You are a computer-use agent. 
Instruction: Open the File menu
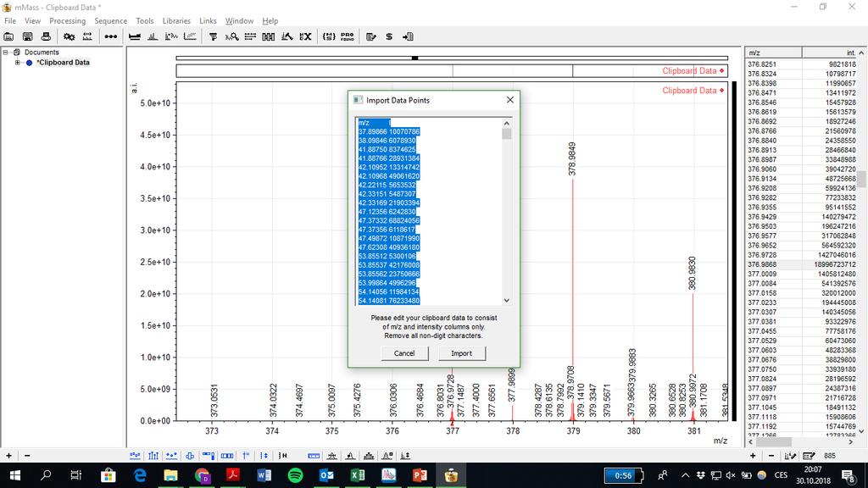coord(10,21)
